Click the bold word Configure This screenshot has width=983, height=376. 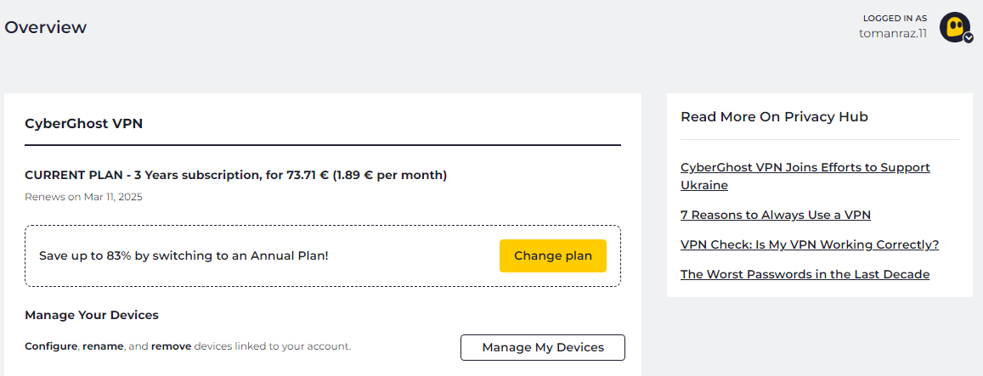coord(51,346)
